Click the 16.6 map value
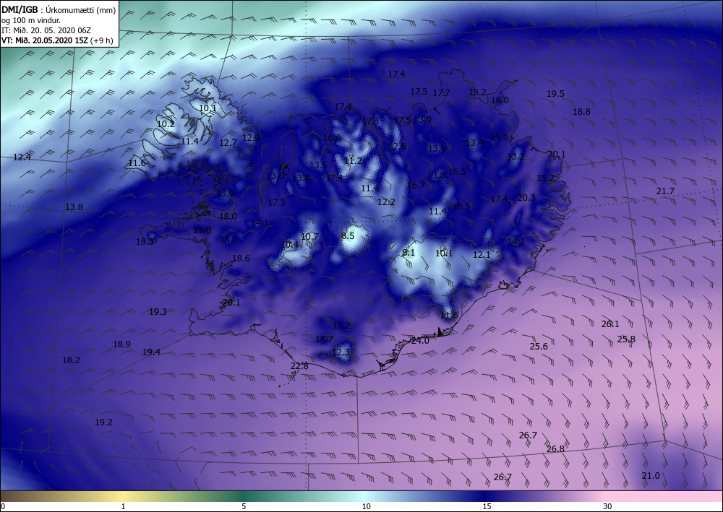723x512 pixels. [332, 138]
